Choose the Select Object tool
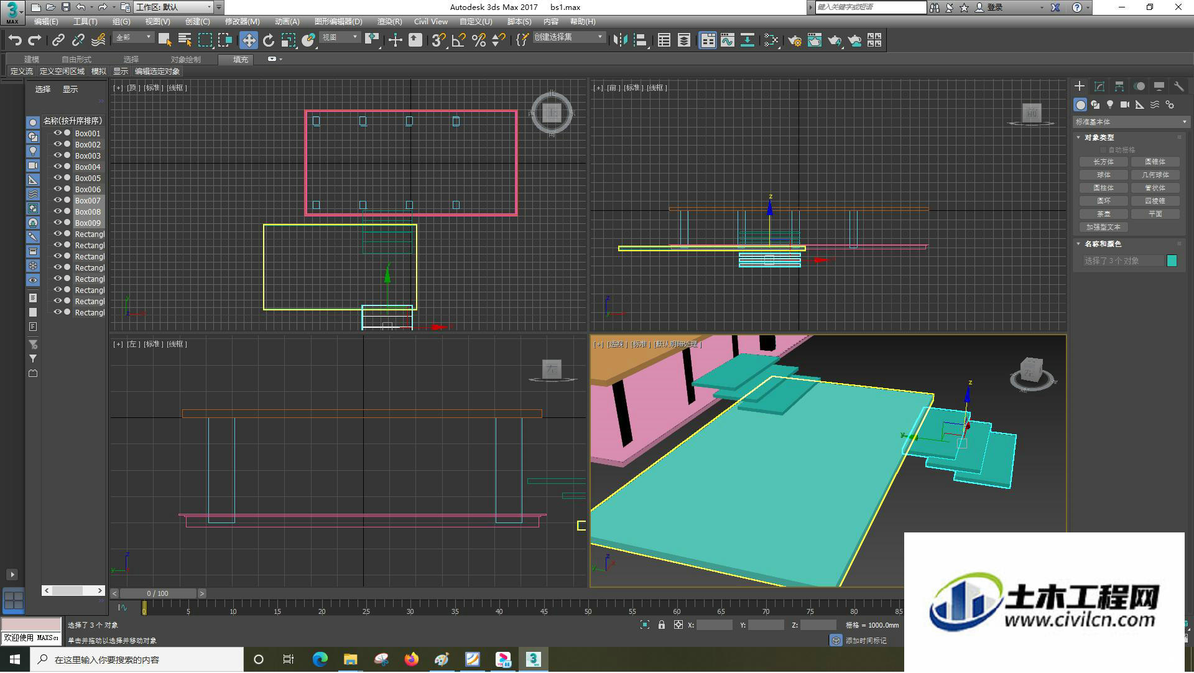 (x=165, y=40)
